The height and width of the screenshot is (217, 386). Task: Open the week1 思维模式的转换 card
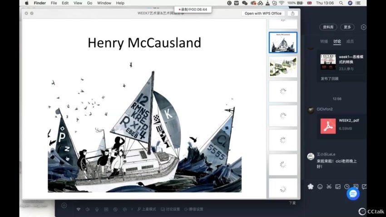point(341,63)
